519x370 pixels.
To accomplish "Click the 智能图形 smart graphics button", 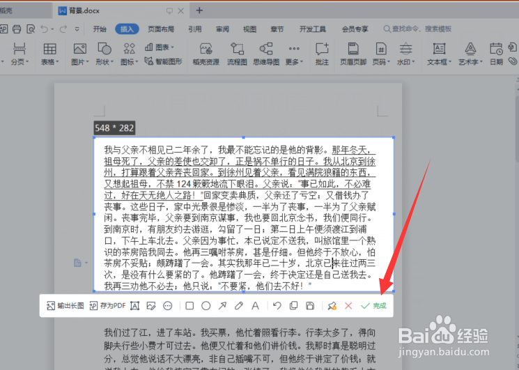I will (163, 61).
